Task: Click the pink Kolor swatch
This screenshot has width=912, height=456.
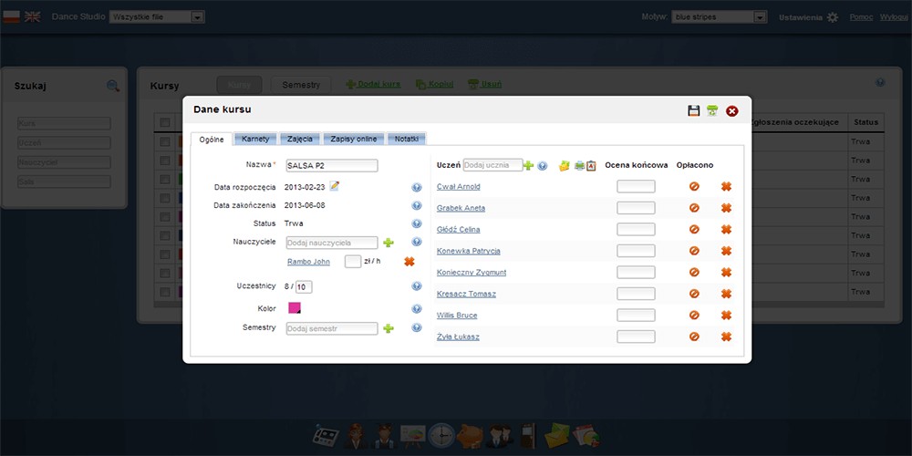Action: click(295, 309)
